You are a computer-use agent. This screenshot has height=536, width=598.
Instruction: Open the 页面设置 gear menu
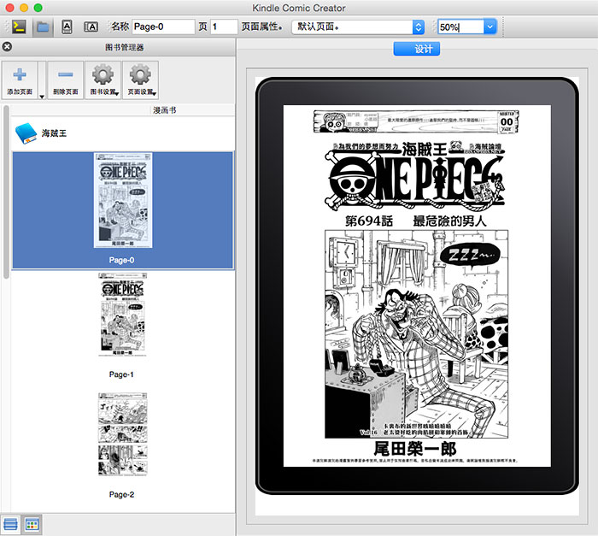[x=141, y=80]
